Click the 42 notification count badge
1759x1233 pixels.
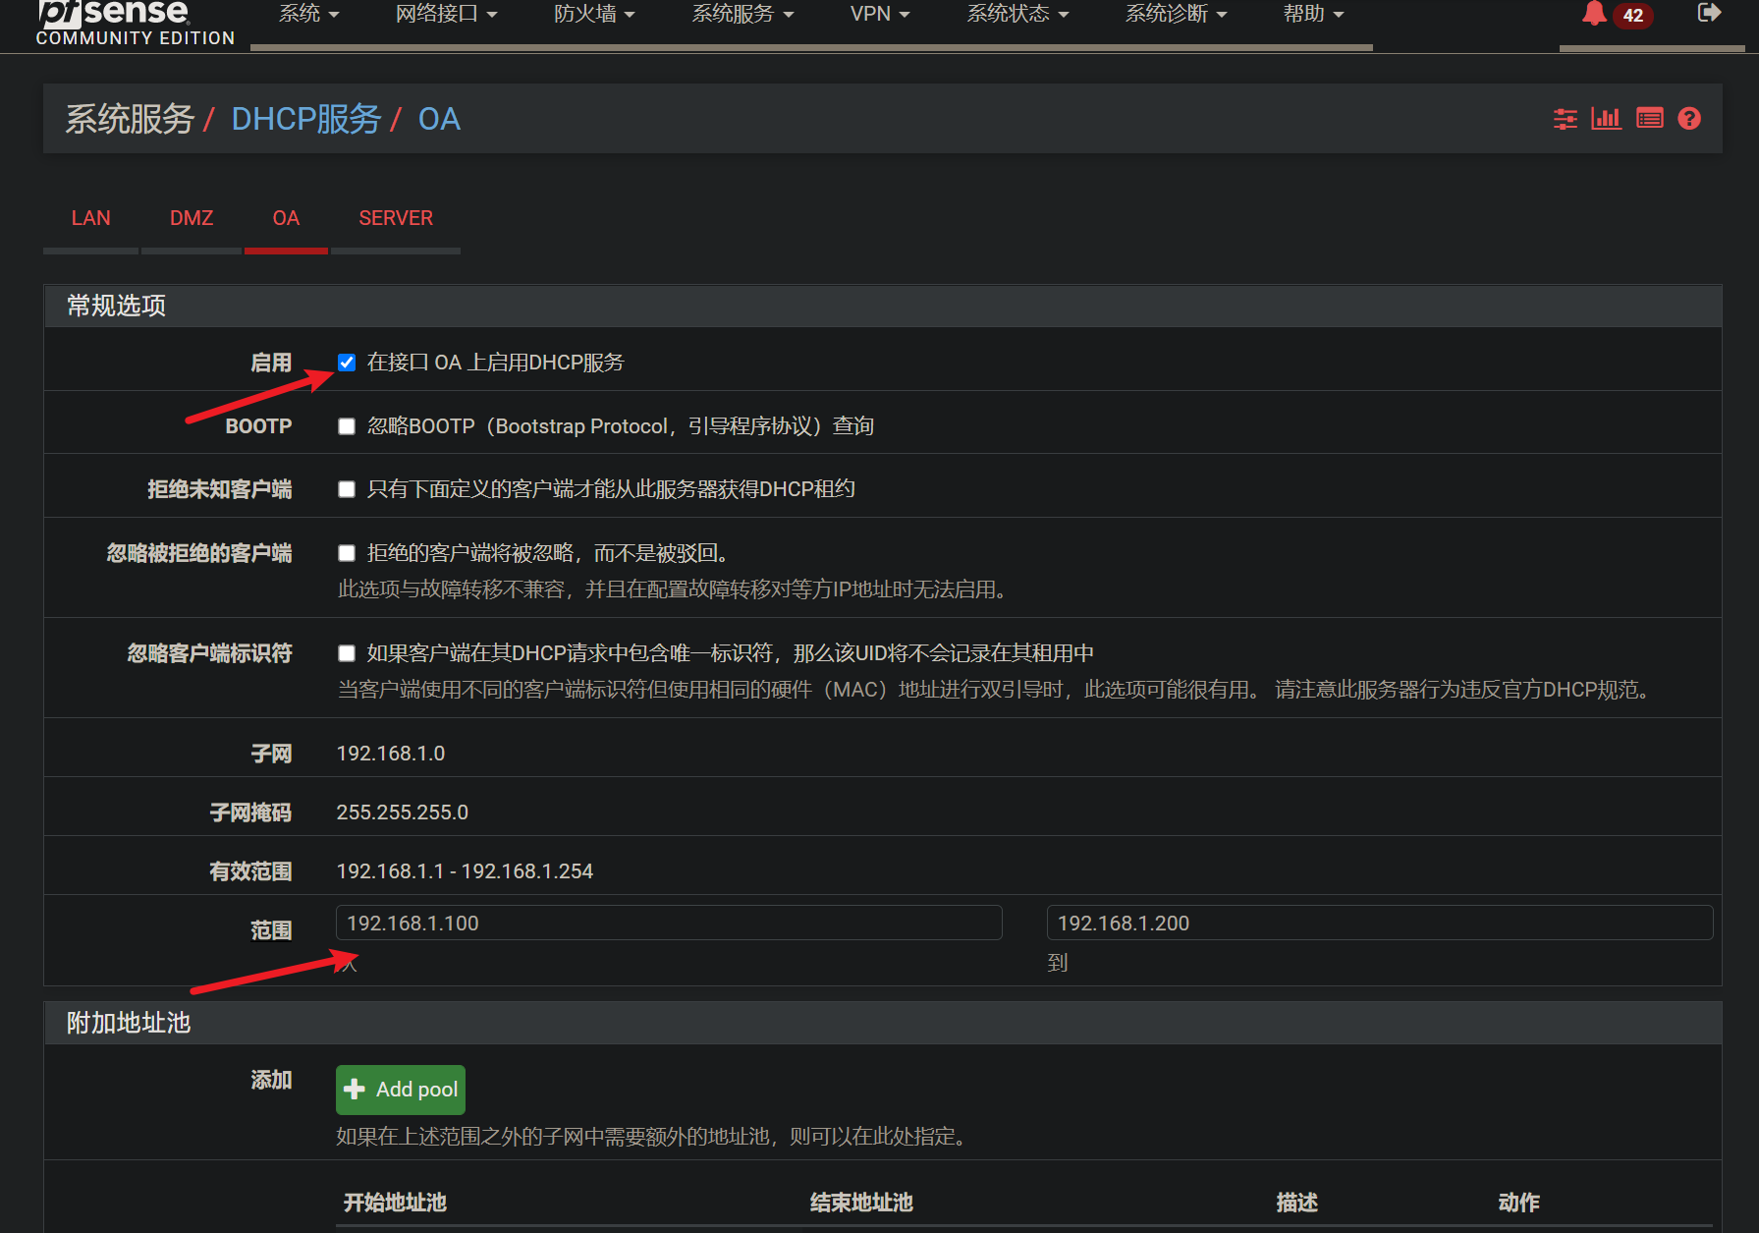(x=1633, y=16)
